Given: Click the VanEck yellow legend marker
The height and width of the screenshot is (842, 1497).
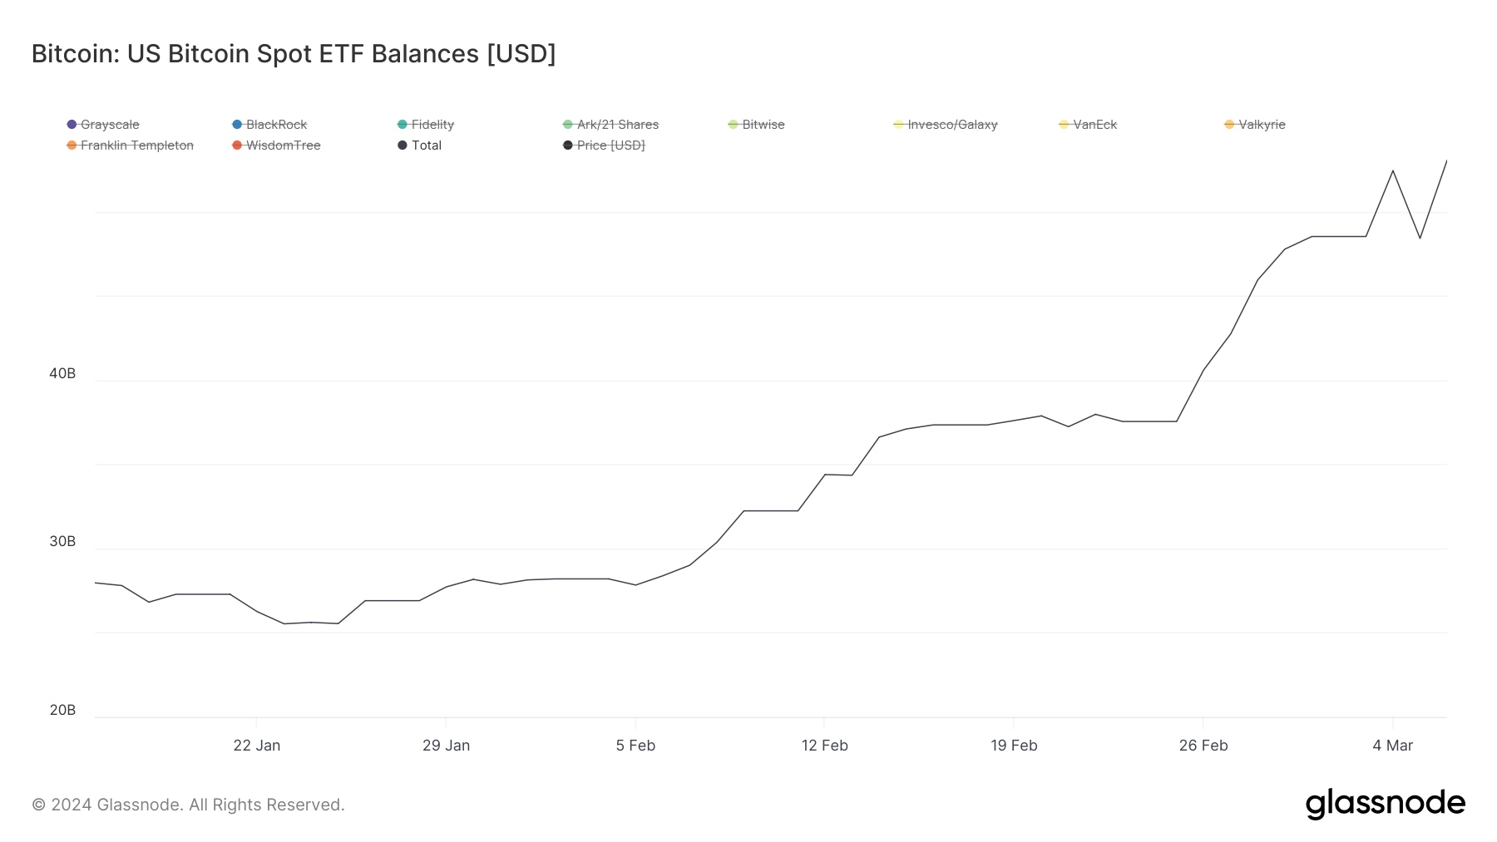Looking at the screenshot, I should [1064, 125].
